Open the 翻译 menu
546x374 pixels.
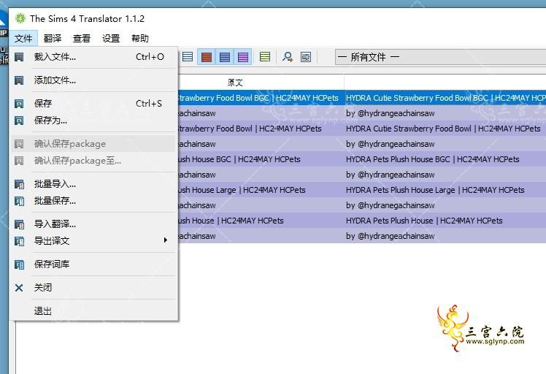pyautogui.click(x=53, y=38)
